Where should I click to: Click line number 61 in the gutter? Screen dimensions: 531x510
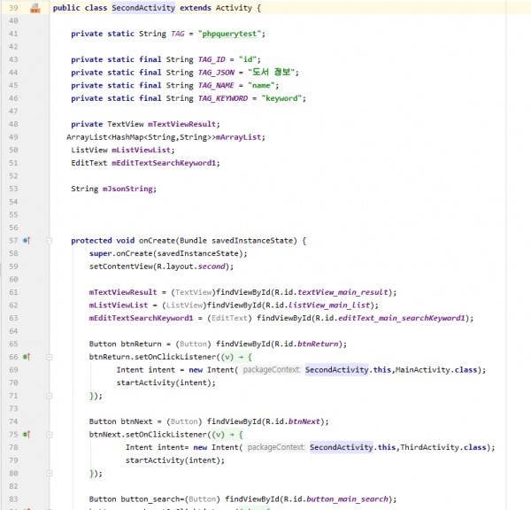(13, 292)
